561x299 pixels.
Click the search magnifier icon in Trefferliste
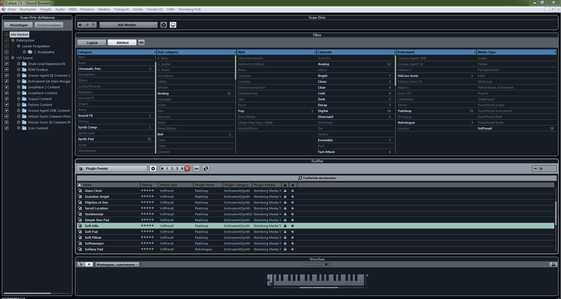click(x=300, y=178)
